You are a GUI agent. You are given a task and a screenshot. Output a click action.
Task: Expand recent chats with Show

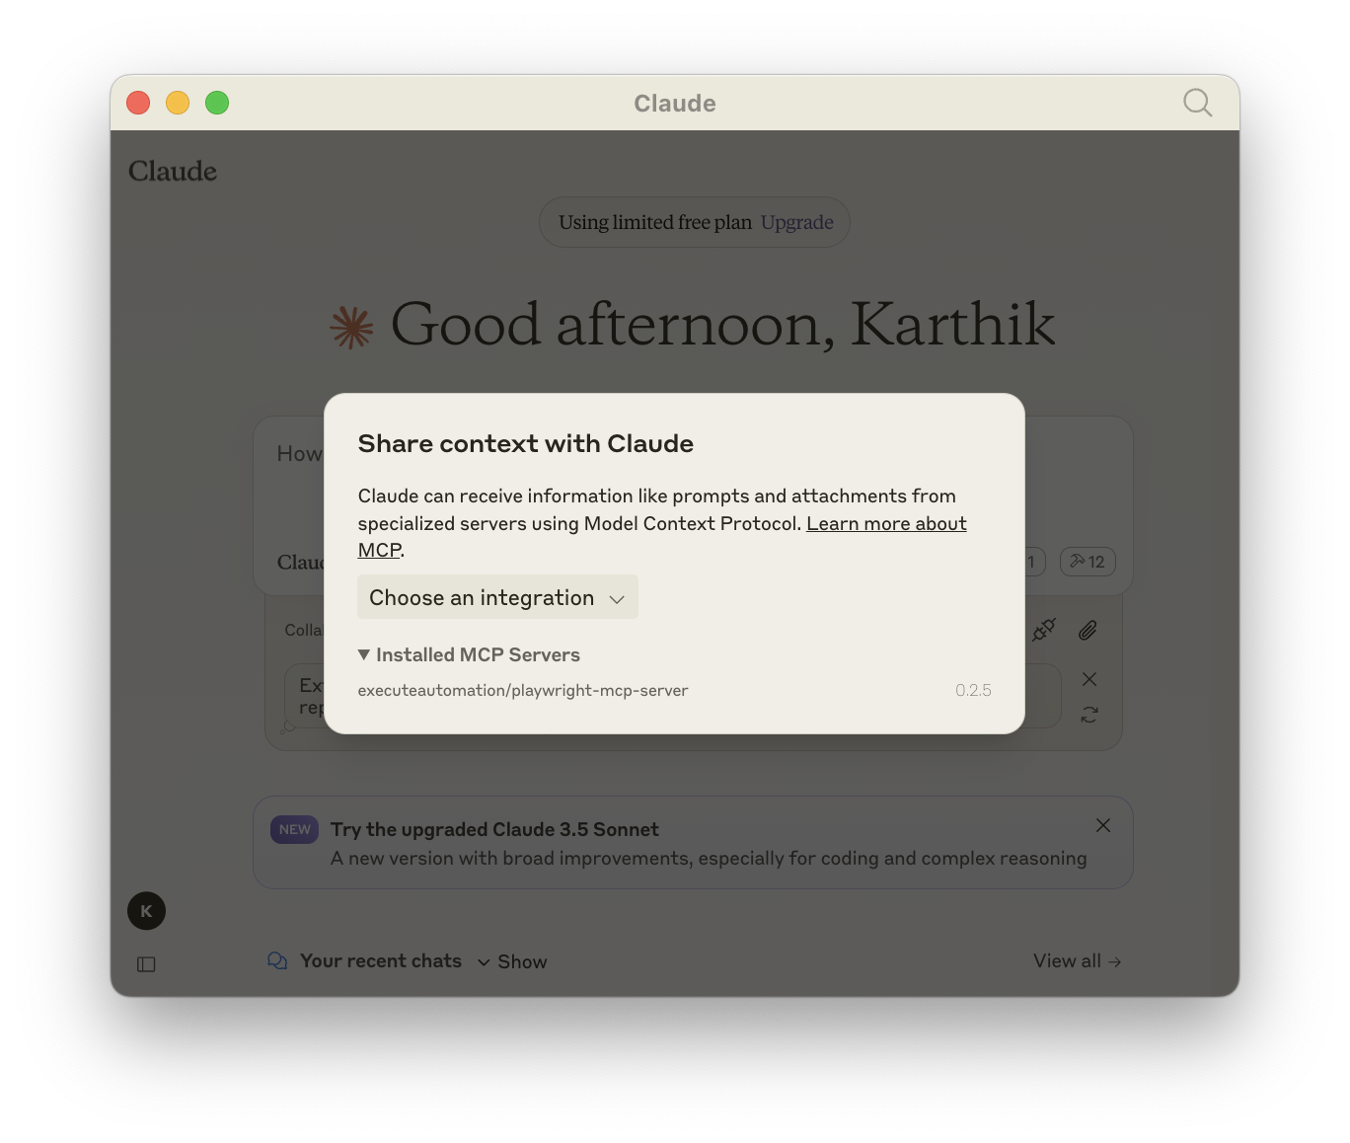tap(512, 961)
